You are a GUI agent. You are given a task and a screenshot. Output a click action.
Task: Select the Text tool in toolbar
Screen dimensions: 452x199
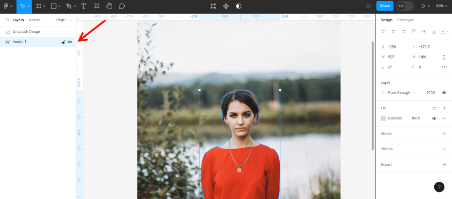tap(84, 6)
